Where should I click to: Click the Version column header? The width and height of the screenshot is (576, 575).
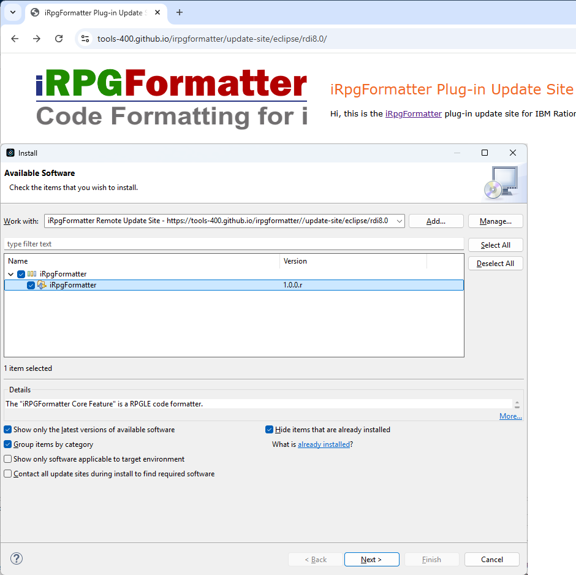(353, 261)
